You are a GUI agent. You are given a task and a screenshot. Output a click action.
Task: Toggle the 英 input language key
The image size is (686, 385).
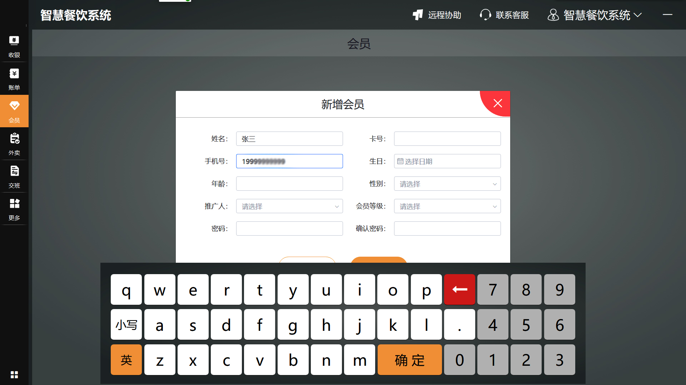[126, 360]
